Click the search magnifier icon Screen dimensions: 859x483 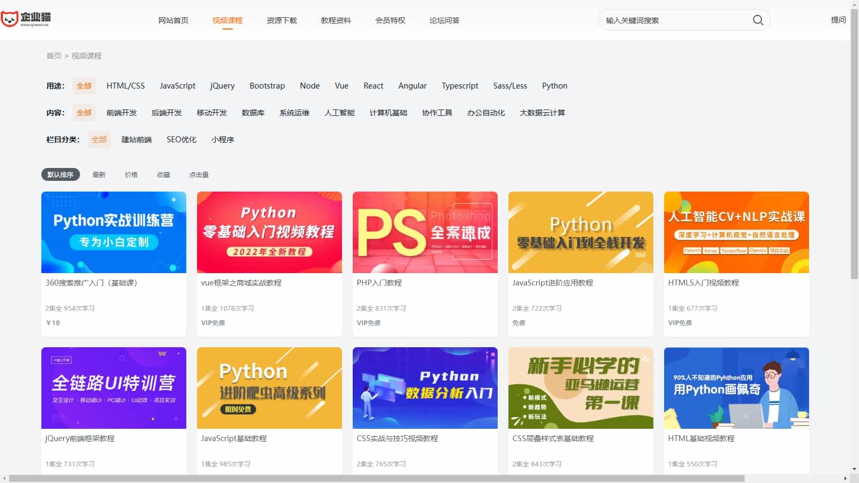(x=758, y=20)
